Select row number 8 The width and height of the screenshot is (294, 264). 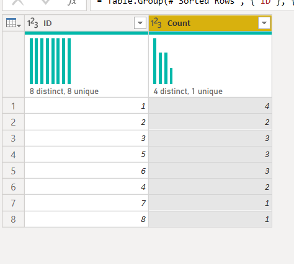tap(13, 219)
